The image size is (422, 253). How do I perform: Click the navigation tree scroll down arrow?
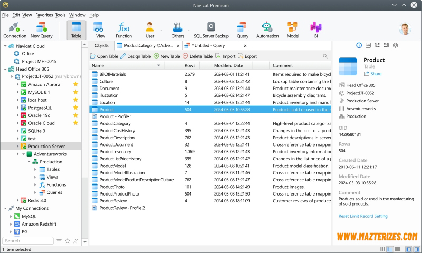tap(85, 242)
